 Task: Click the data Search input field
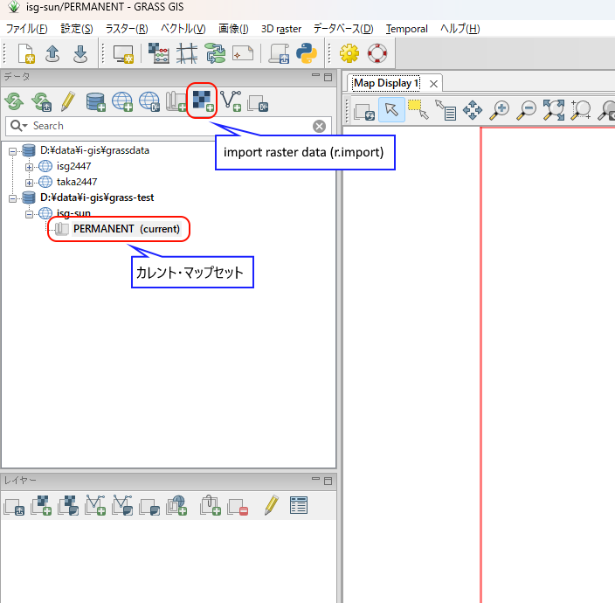click(169, 126)
